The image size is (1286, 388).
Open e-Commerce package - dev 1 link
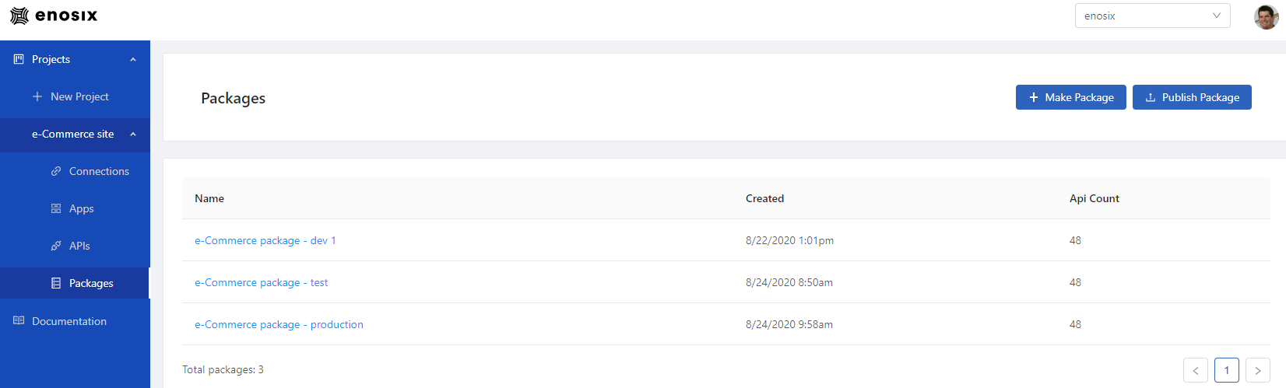pyautogui.click(x=265, y=240)
